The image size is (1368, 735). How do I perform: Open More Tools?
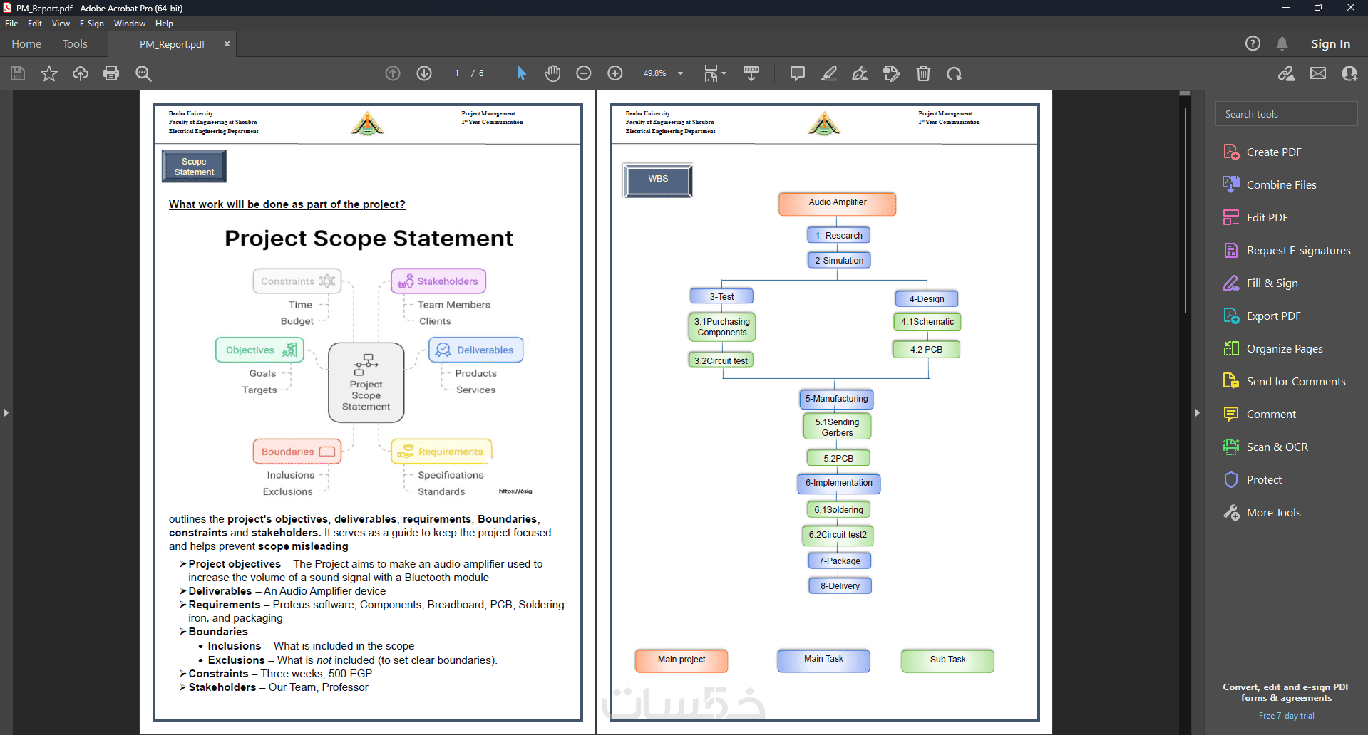tap(1273, 513)
